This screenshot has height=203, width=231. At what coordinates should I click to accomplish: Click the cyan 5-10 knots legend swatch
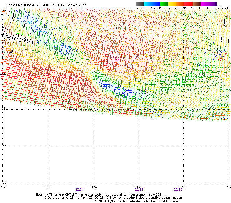point(148,4)
